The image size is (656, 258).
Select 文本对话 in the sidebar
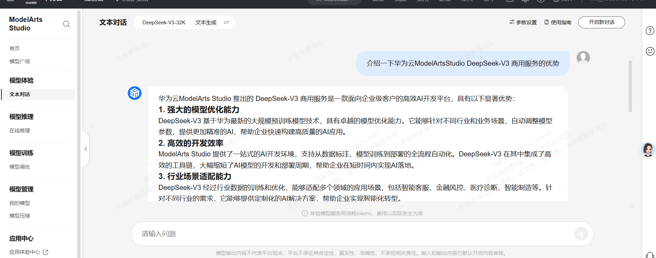pyautogui.click(x=38, y=94)
